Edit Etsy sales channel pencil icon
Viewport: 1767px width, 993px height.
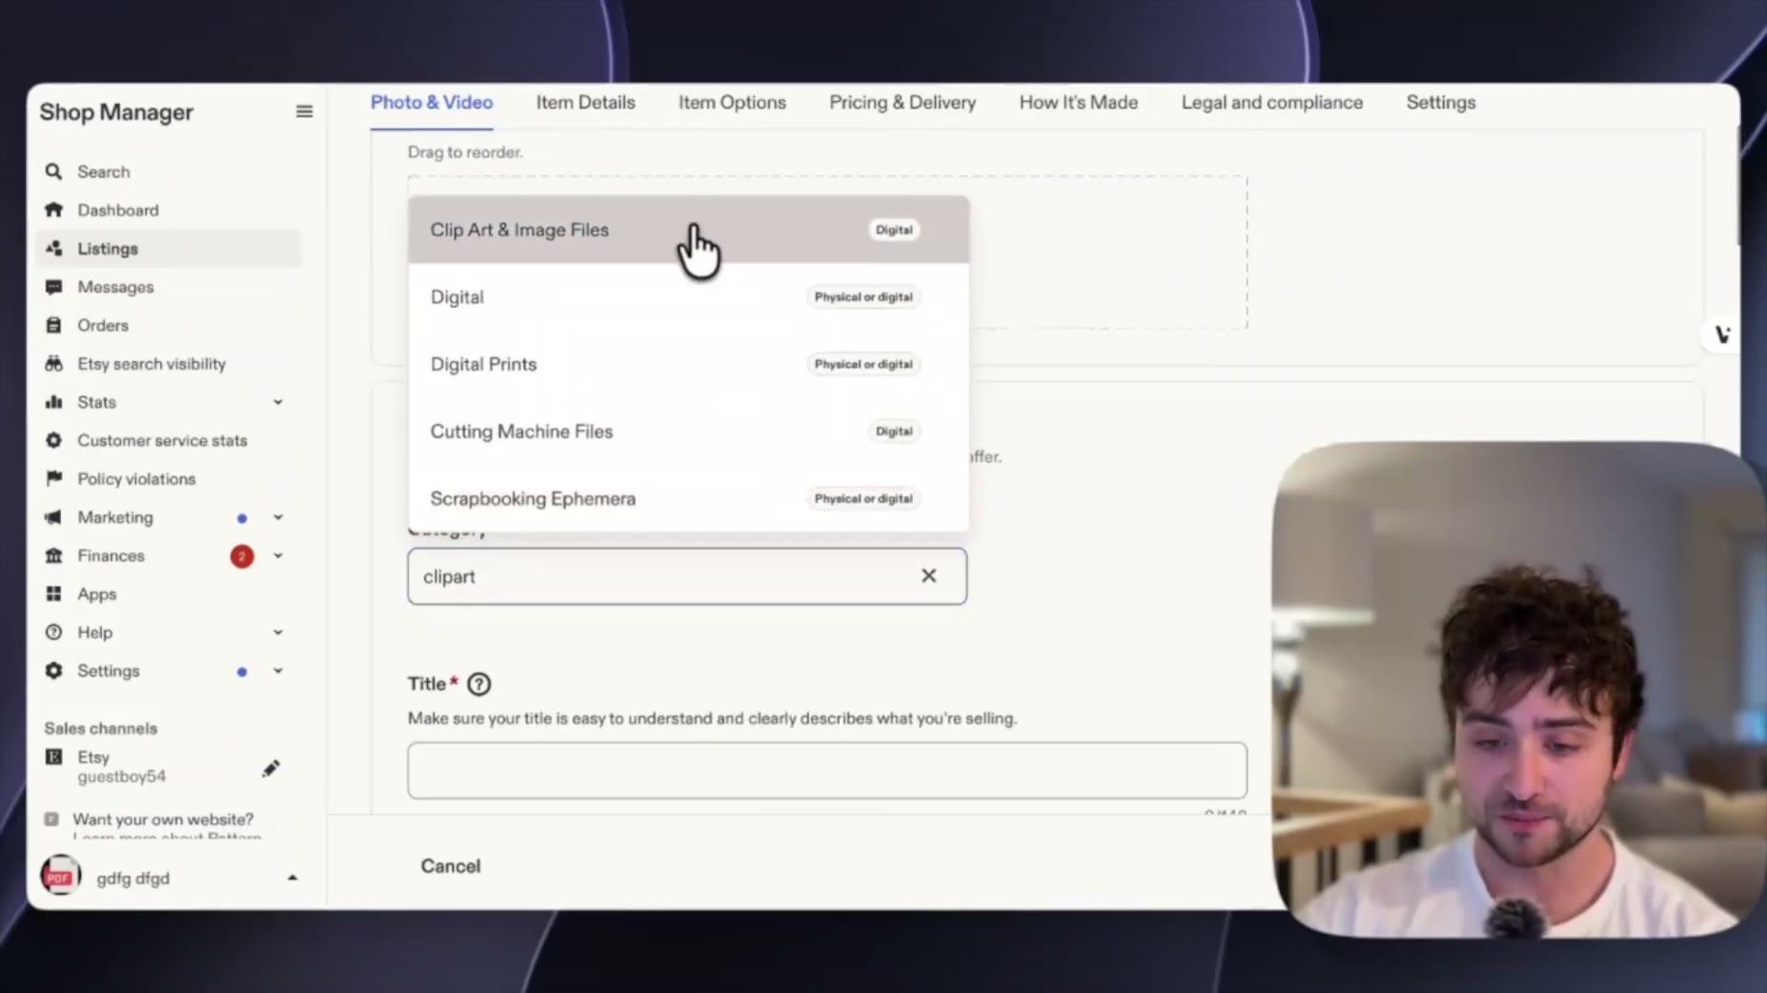[271, 768]
